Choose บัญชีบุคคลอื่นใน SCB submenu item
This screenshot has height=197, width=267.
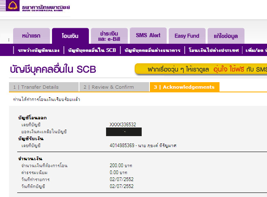(x=92, y=50)
